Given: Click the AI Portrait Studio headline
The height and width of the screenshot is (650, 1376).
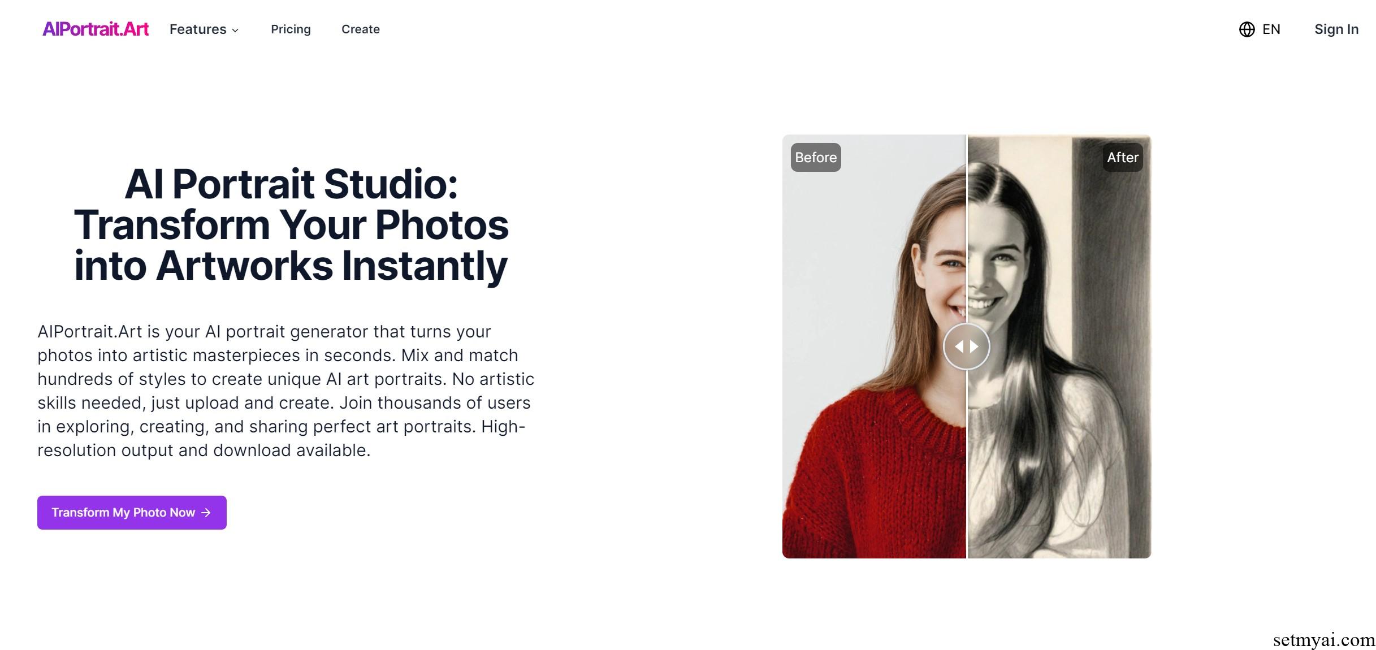Looking at the screenshot, I should pos(291,225).
